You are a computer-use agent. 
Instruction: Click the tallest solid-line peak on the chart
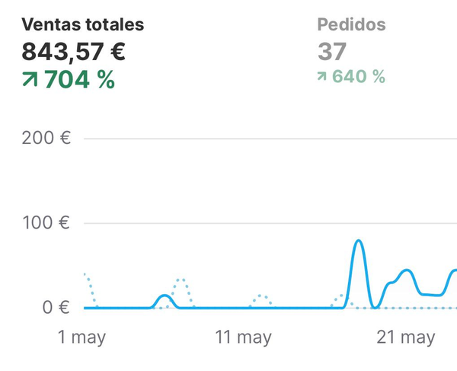point(358,241)
